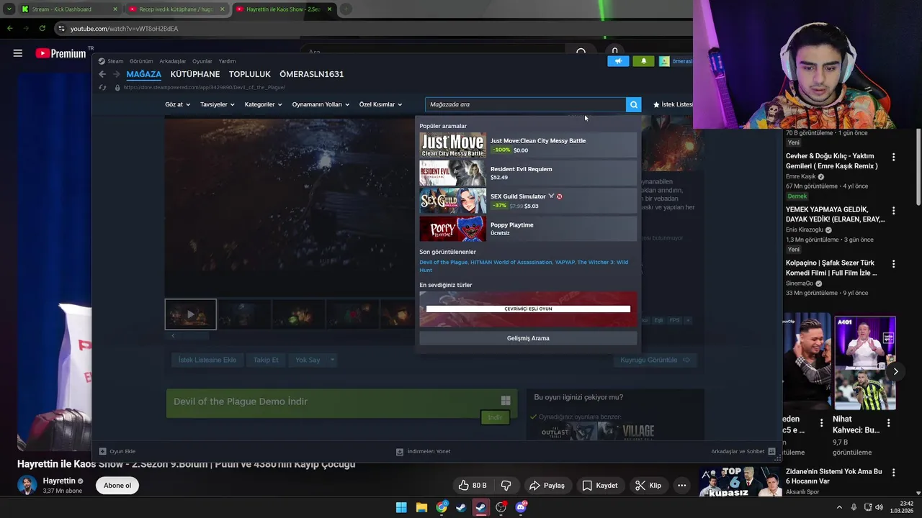Click the Kaydet save button
922x518 pixels.
(x=599, y=486)
